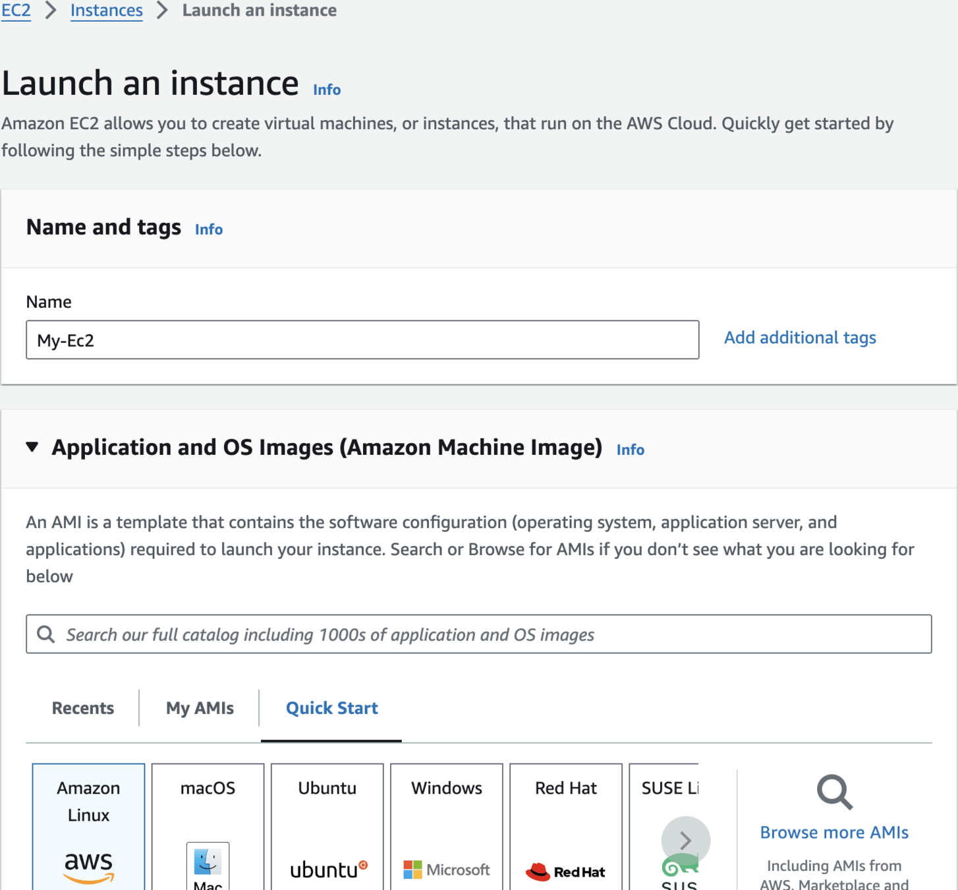
Task: Open the EC2 breadcrumb link
Action: point(16,11)
